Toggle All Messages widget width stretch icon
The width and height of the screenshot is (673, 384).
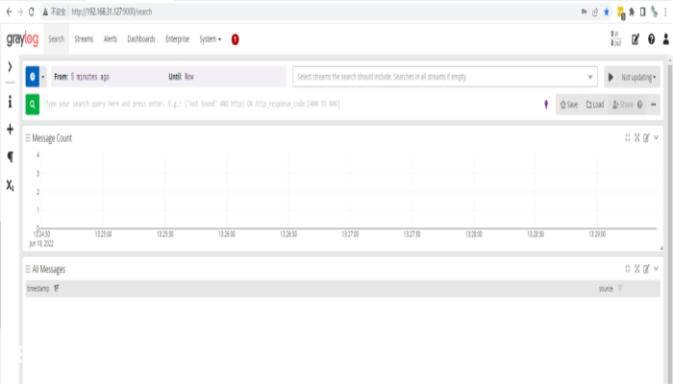click(x=628, y=269)
